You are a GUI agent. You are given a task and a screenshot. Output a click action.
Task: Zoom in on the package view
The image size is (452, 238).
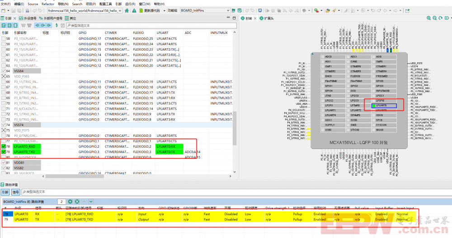428,18
